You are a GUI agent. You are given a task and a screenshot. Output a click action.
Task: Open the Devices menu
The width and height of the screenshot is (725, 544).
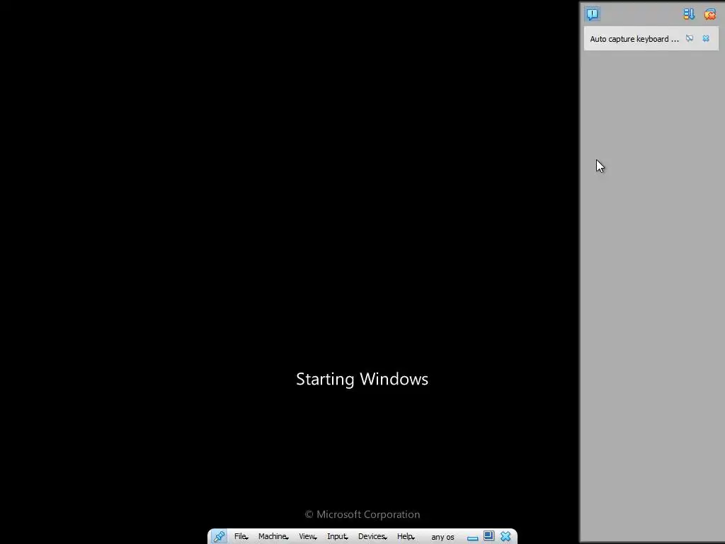click(372, 537)
